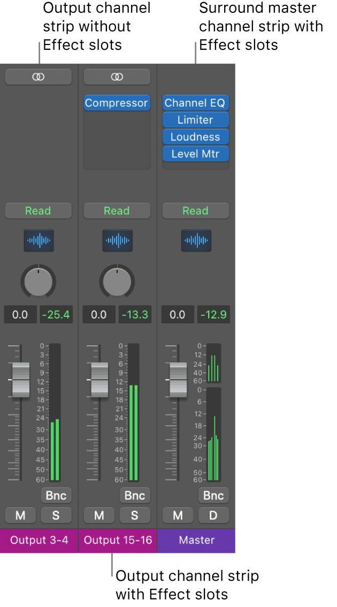
Task: Select the Output 15-16 channel name
Action: coord(118,541)
